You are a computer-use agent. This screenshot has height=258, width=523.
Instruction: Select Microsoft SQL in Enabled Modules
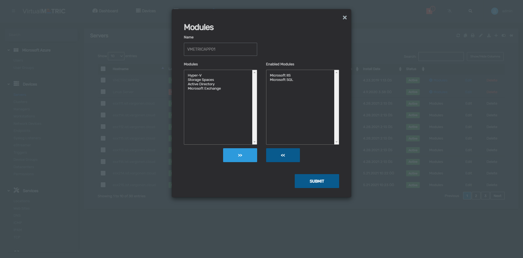[x=281, y=80]
